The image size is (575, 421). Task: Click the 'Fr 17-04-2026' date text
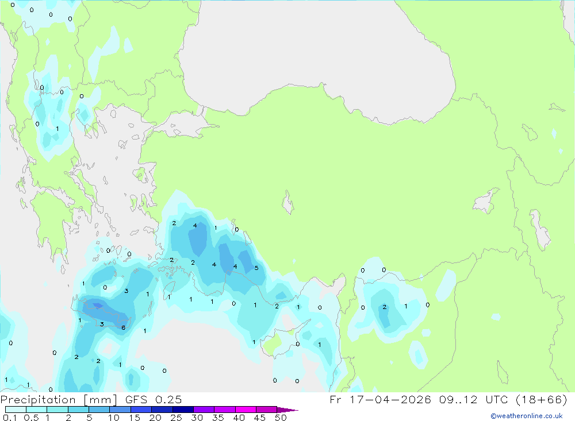click(x=380, y=399)
